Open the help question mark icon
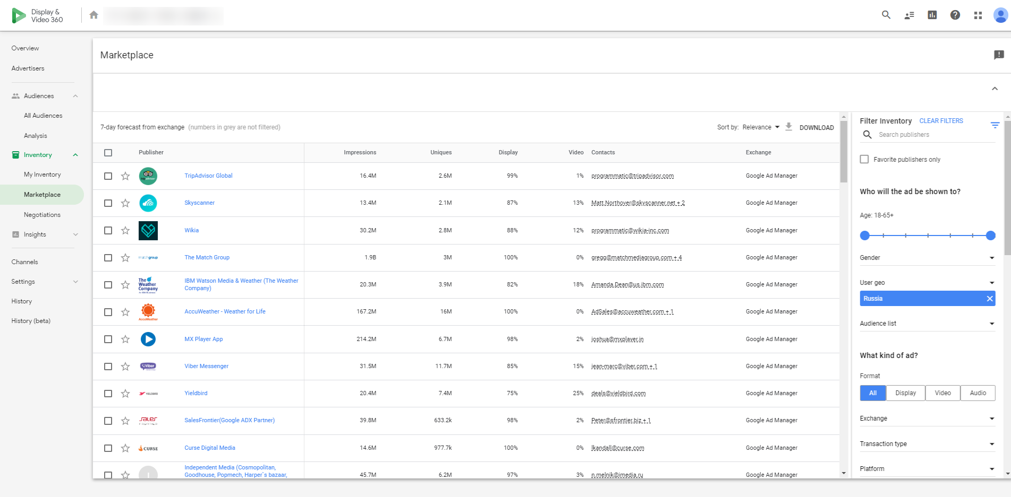 click(x=955, y=15)
